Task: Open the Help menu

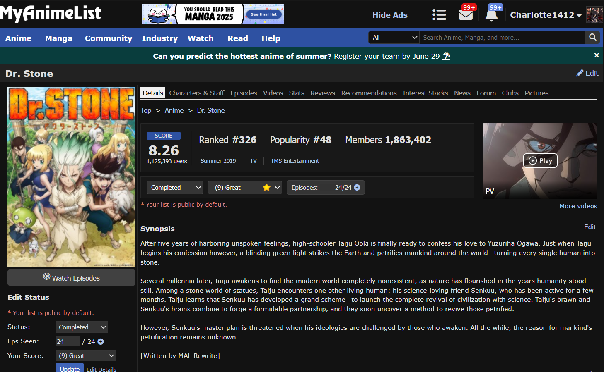Action: (271, 38)
